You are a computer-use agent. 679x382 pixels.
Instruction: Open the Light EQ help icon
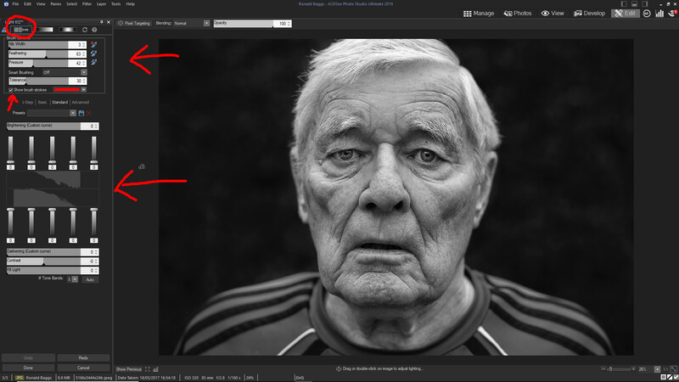(x=94, y=30)
